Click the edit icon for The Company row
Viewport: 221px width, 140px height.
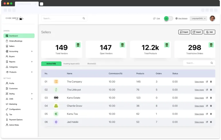click(207, 82)
